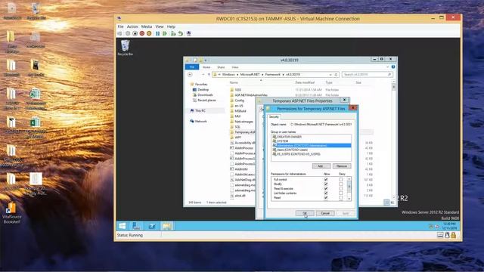Image resolution: width=484 pixels, height=272 pixels.
Task: Open Server Manager from the VM taskbar
Action: (136, 226)
